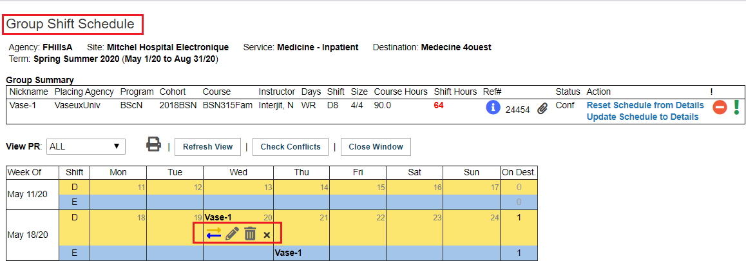Print the schedule using the printer icon
The width and height of the screenshot is (746, 261).
(x=154, y=144)
